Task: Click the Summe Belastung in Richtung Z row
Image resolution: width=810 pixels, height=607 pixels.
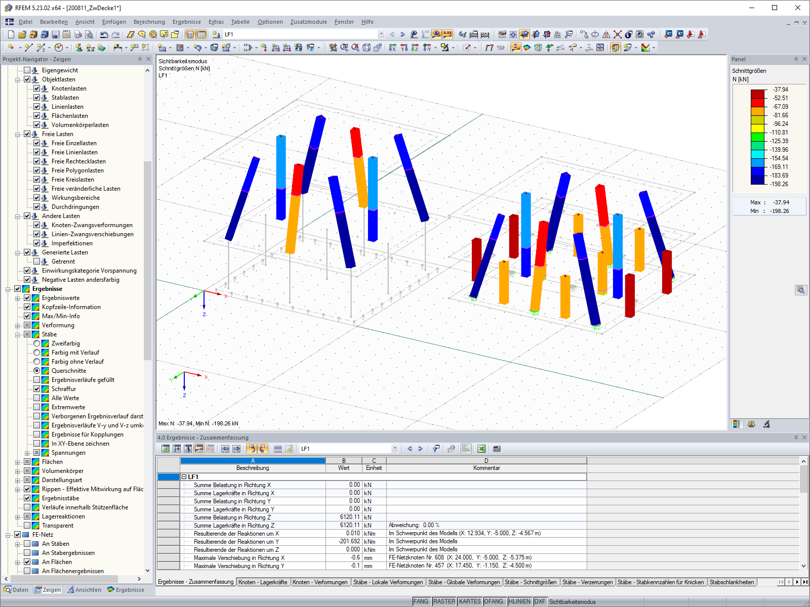Action: click(372, 517)
